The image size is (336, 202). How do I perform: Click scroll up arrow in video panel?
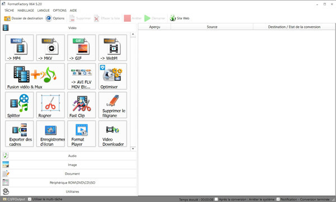133,34
